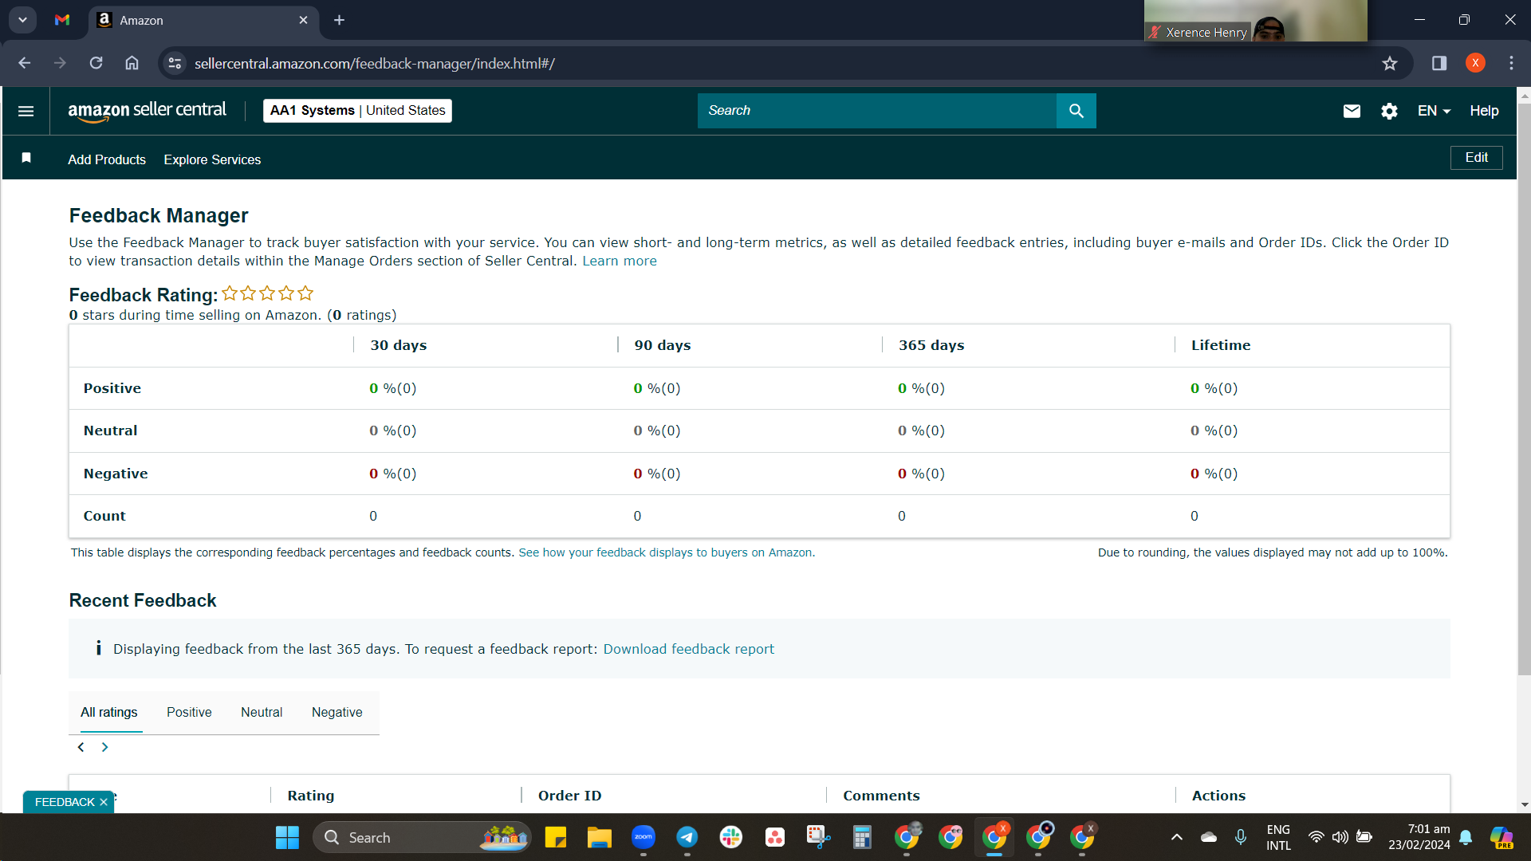The width and height of the screenshot is (1531, 861).
Task: Switch to the Gmail pinned tab
Action: 62,20
